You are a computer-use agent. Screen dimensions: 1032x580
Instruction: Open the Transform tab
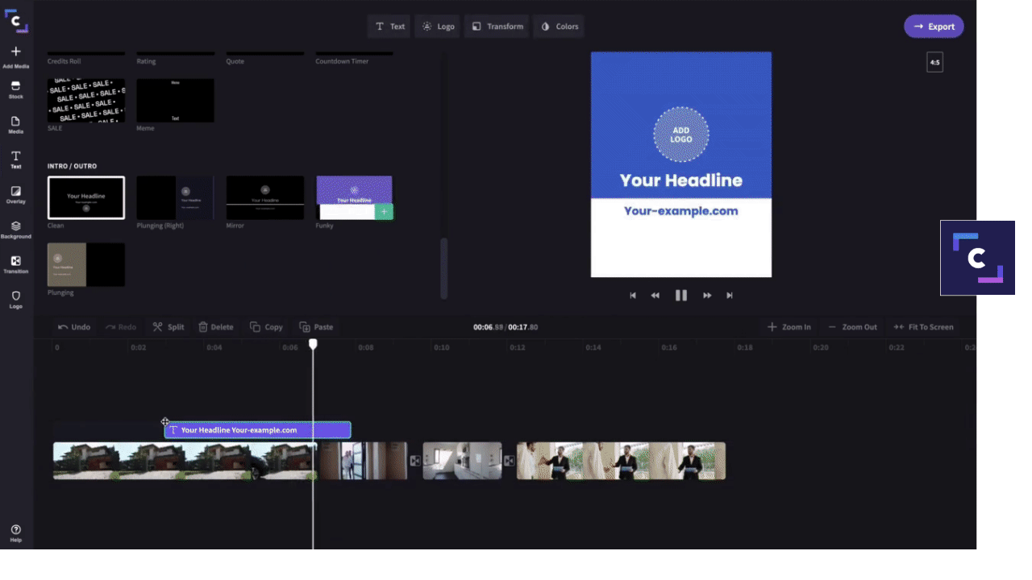497,27
